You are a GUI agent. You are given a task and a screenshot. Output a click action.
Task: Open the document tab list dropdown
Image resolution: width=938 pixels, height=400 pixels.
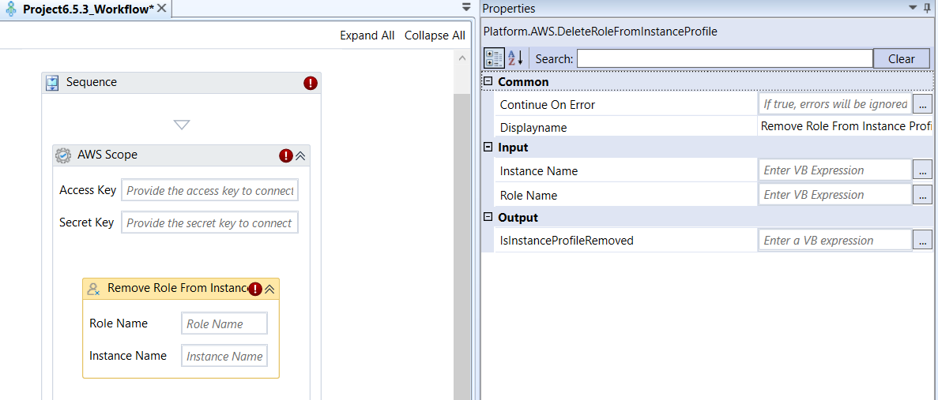pyautogui.click(x=466, y=8)
